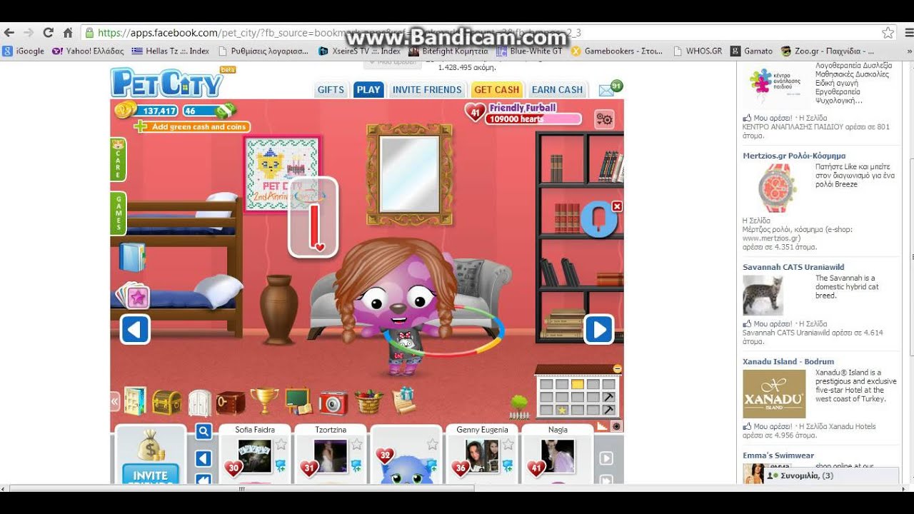
Task: Go to the previous room with left arrow
Action: click(x=135, y=330)
